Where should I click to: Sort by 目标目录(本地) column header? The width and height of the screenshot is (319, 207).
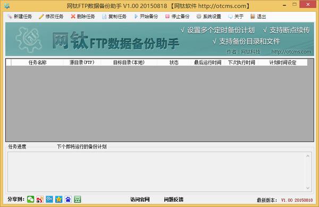tap(129, 62)
